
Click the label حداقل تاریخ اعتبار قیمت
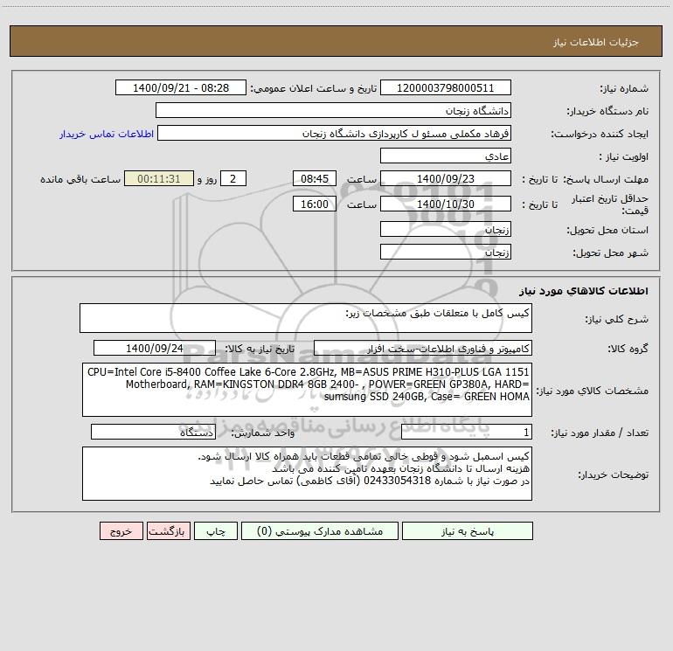pyautogui.click(x=609, y=204)
